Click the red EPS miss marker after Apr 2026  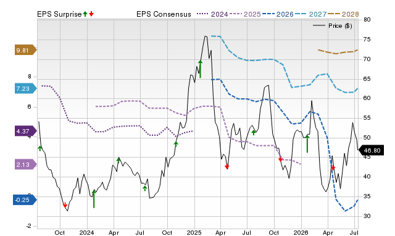(x=333, y=167)
